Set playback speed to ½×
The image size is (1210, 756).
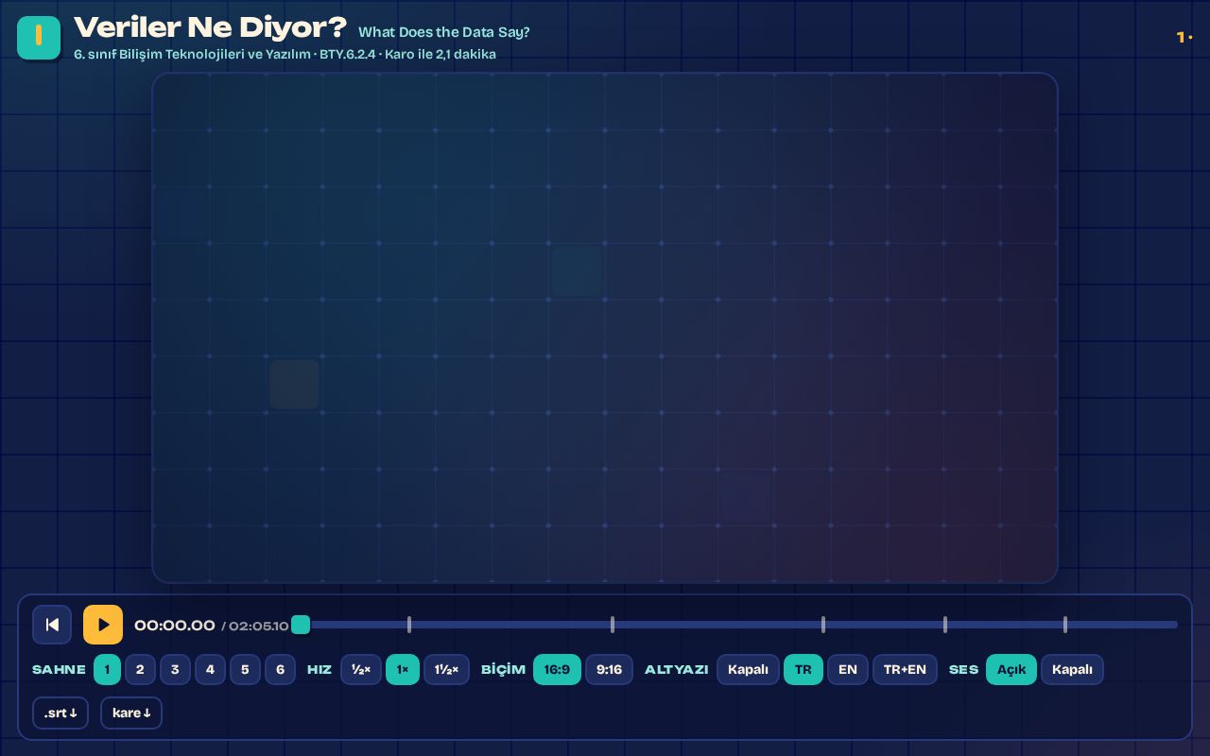(361, 669)
